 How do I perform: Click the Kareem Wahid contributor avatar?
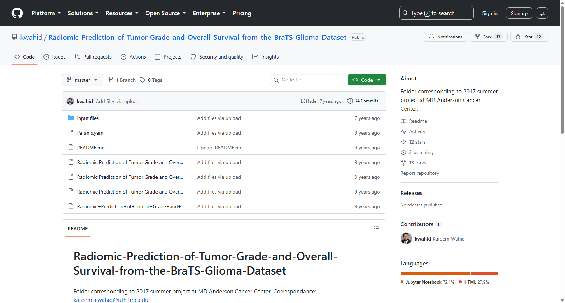click(x=406, y=239)
